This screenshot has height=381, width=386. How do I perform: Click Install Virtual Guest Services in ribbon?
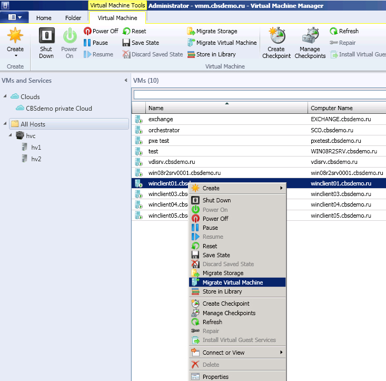tap(358, 54)
